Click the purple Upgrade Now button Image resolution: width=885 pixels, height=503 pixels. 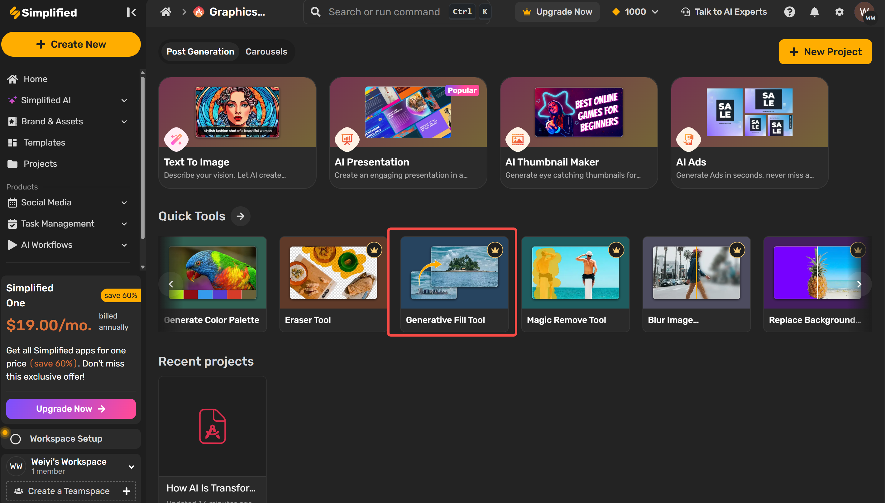click(71, 409)
